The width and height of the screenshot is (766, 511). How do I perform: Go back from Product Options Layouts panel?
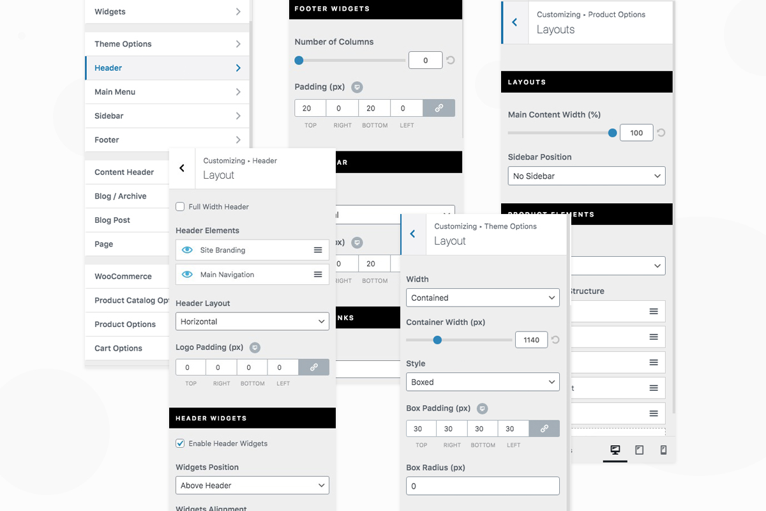pos(515,22)
